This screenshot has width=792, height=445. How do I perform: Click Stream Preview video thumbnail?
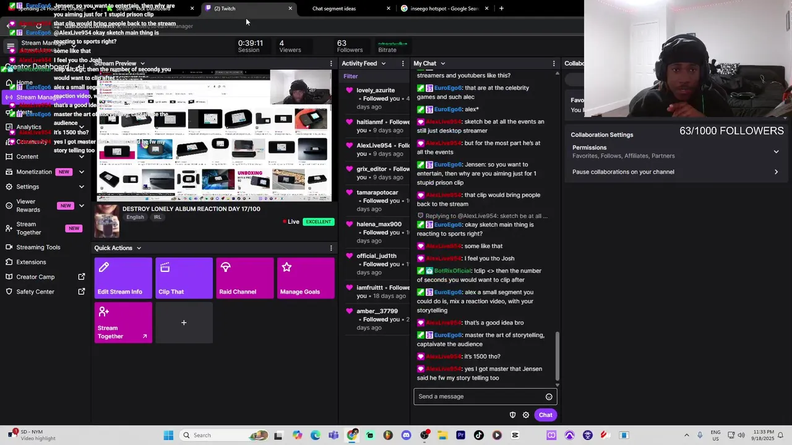[214, 136]
